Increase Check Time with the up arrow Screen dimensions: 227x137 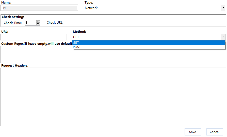(38, 21)
